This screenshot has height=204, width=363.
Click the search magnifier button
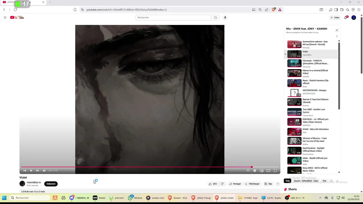pyautogui.click(x=215, y=18)
